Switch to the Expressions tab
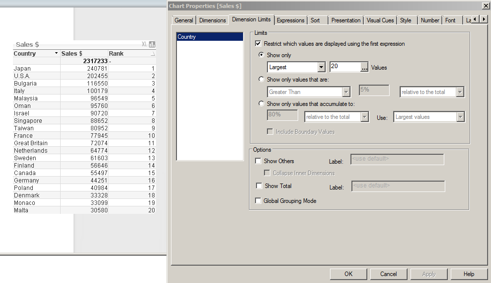 pyautogui.click(x=290, y=20)
